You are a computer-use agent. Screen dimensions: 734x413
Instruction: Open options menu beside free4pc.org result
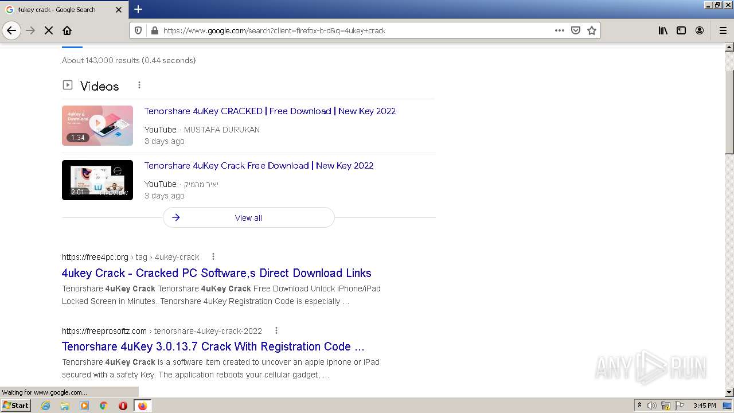point(213,256)
